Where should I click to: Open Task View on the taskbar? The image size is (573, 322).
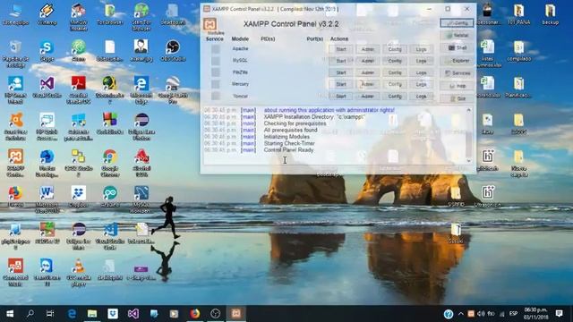(50, 314)
